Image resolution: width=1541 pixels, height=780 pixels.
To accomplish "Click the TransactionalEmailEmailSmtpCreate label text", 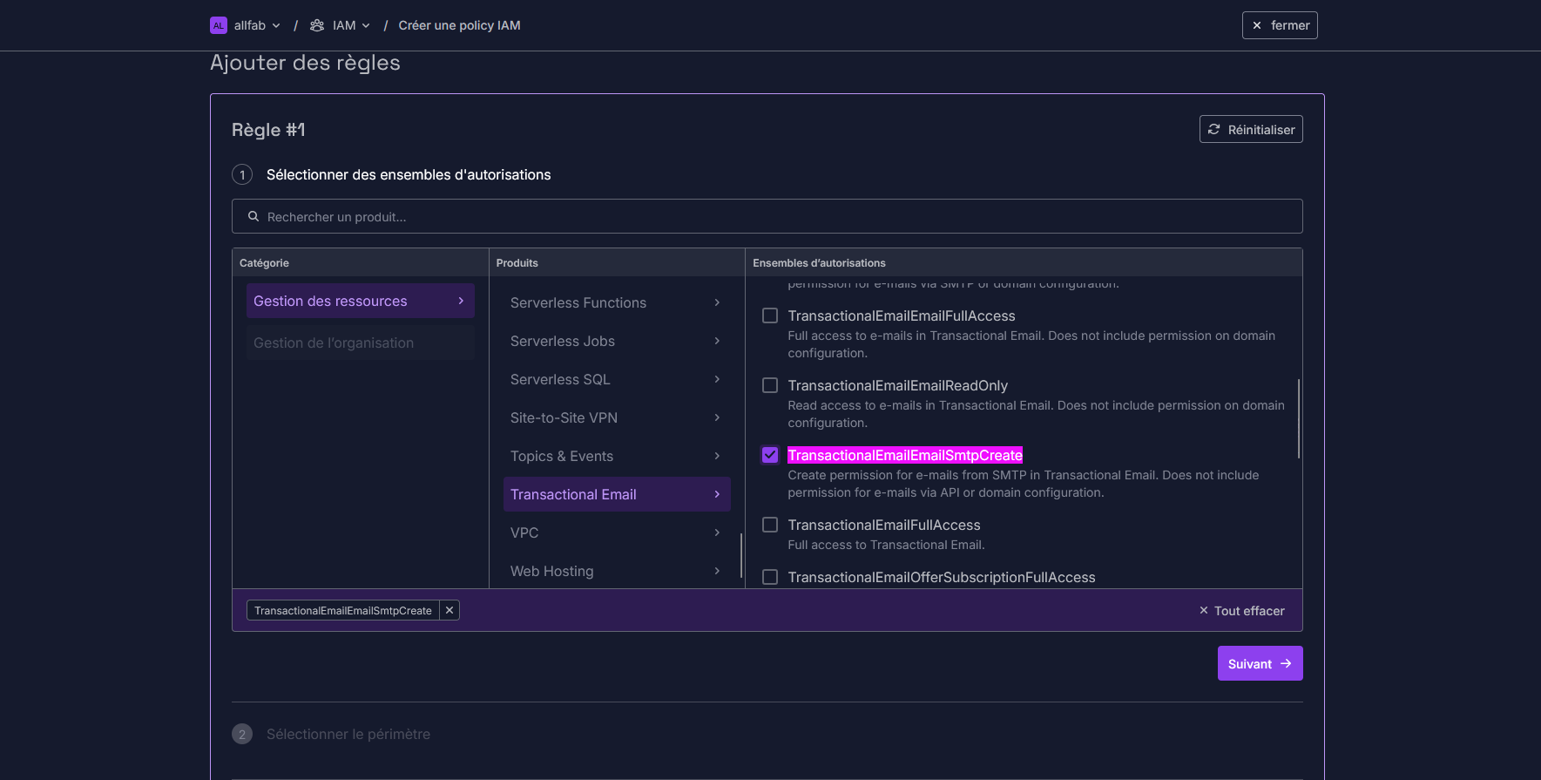I will (905, 455).
